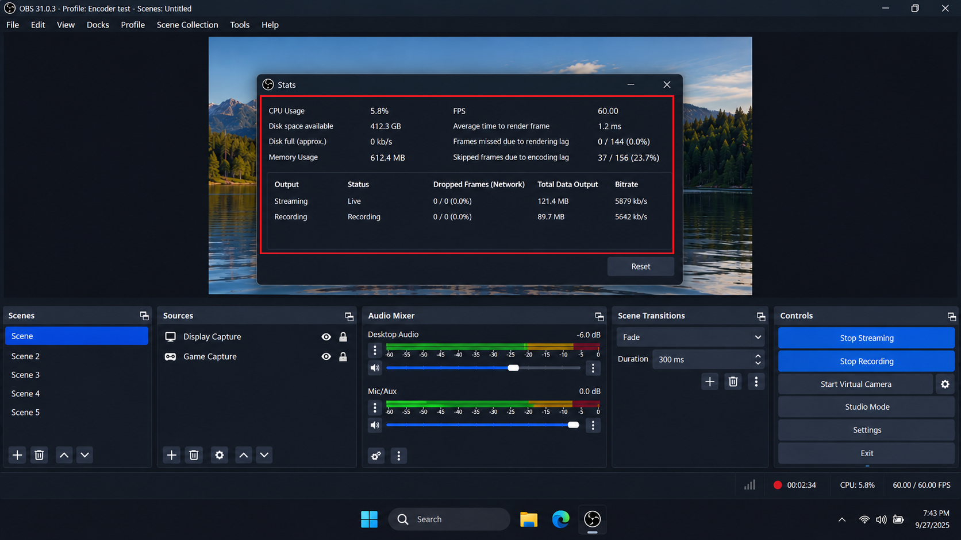The image size is (961, 540).
Task: Float the Scenes dock panel
Action: click(144, 316)
